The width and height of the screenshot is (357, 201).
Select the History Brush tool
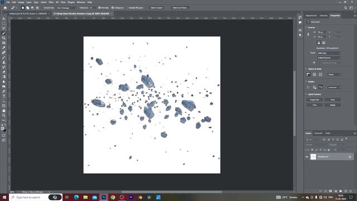click(x=4, y=67)
